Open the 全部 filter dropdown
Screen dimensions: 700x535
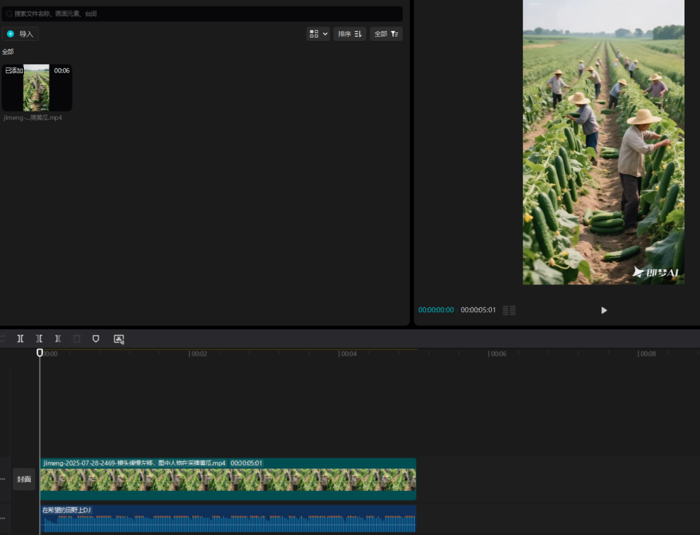(386, 34)
